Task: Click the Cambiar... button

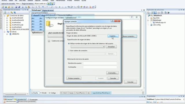Action: pyautogui.click(x=113, y=36)
